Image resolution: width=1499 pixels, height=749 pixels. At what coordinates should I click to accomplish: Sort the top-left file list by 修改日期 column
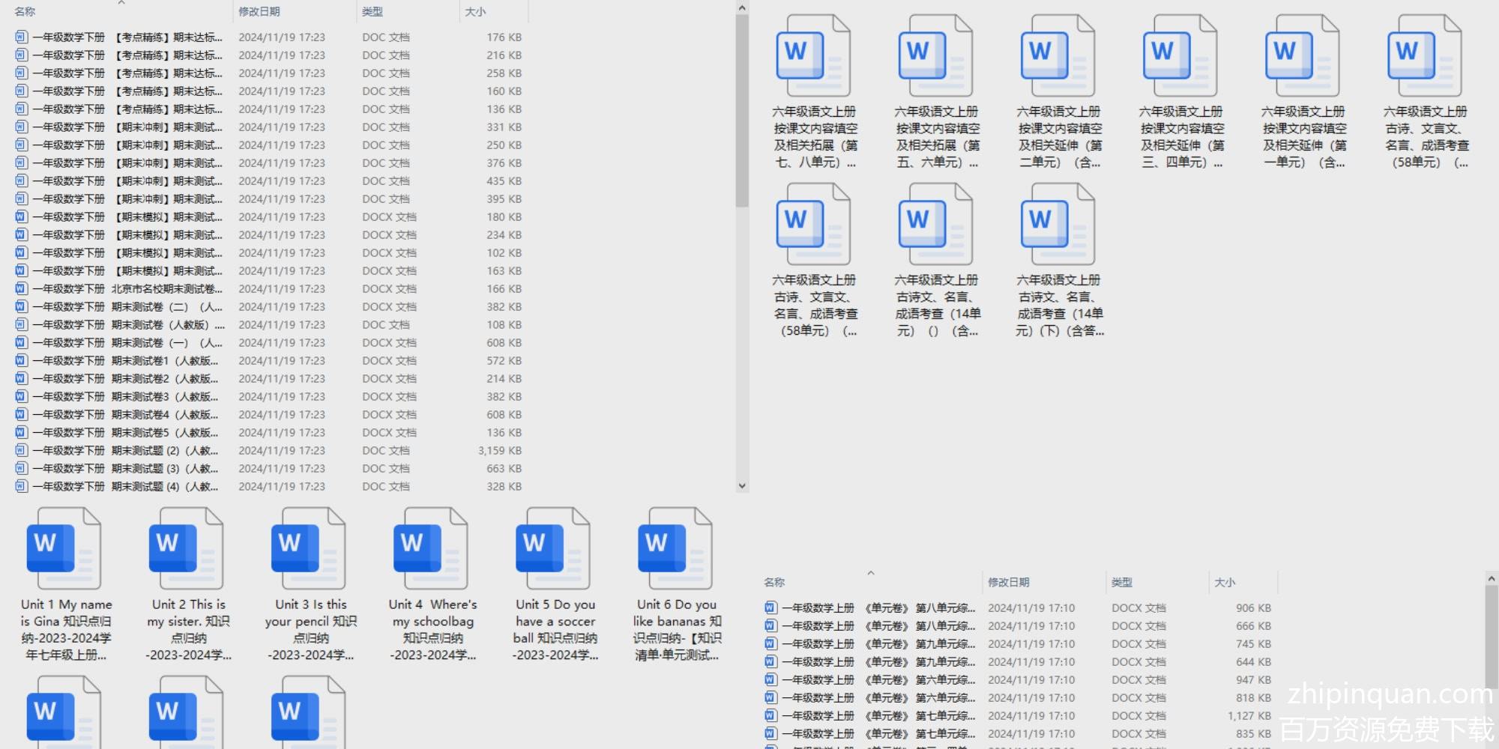pos(259,12)
